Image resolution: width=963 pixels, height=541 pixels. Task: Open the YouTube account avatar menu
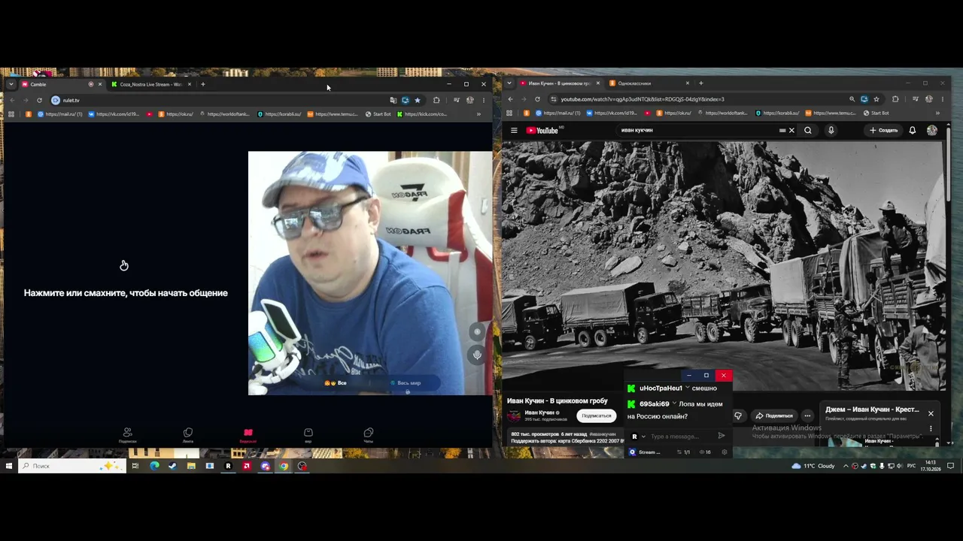tap(932, 130)
